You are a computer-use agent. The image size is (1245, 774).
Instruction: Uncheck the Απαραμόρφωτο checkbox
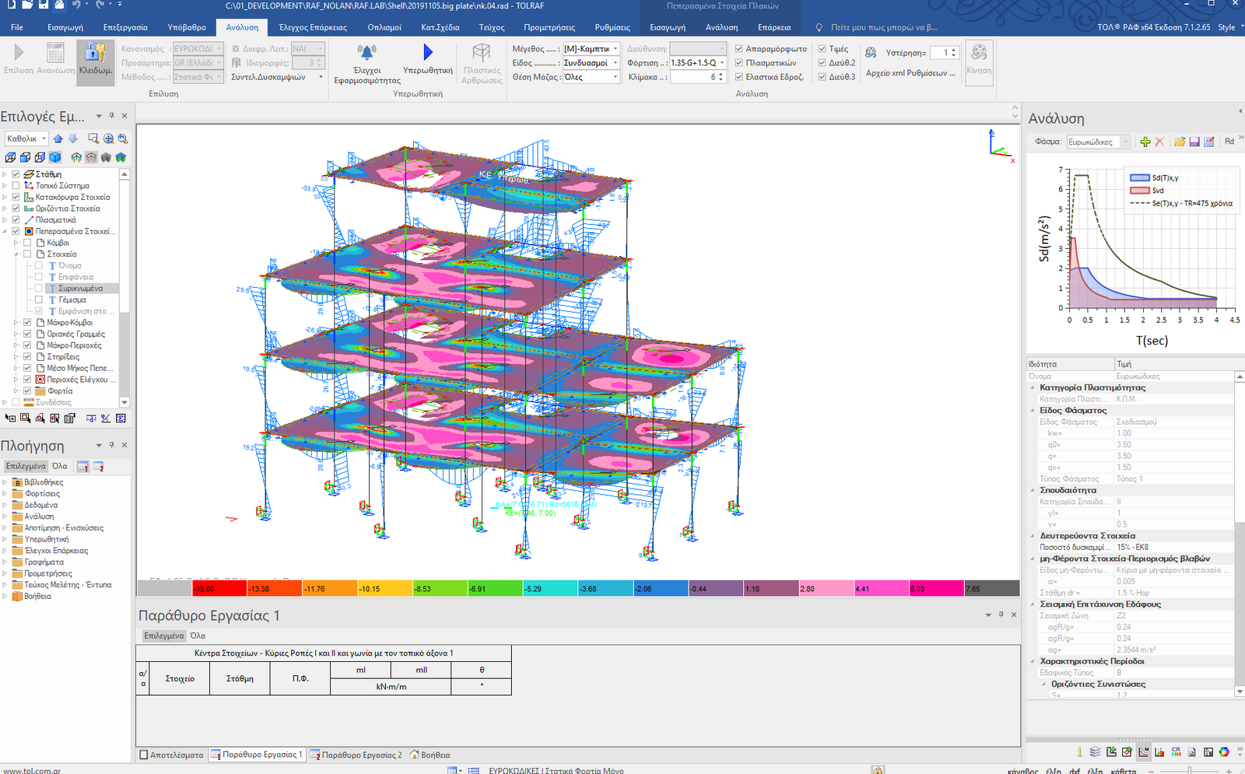point(739,49)
